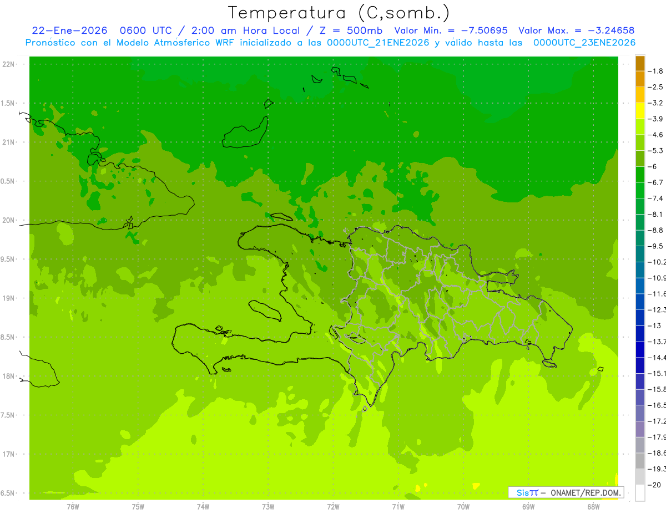Click the '71W' longitude axis label

tap(398, 507)
